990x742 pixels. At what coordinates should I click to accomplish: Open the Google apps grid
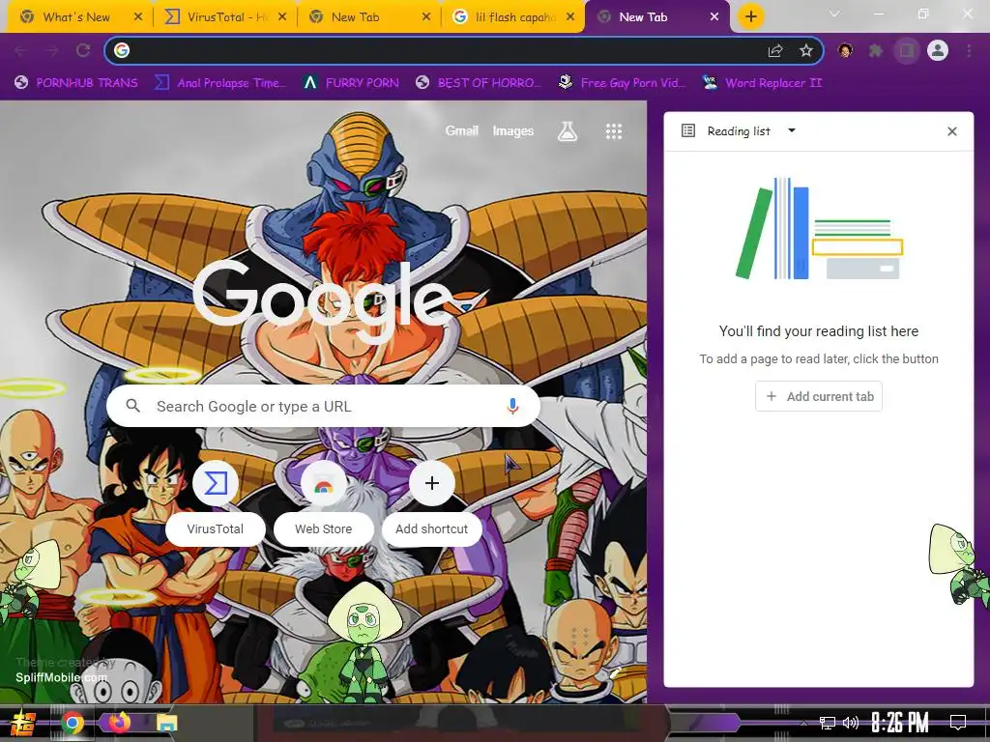pyautogui.click(x=614, y=131)
